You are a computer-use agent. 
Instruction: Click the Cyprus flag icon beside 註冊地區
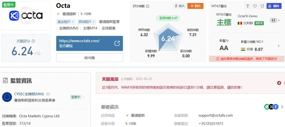point(128,116)
